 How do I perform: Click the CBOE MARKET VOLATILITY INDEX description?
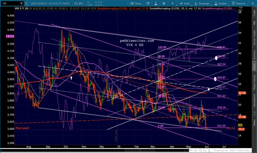click(x=50, y=3)
